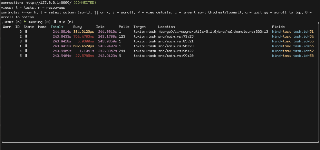Click the Idle pause icon in panel header
Screen dimensions: 320x150
55,22
